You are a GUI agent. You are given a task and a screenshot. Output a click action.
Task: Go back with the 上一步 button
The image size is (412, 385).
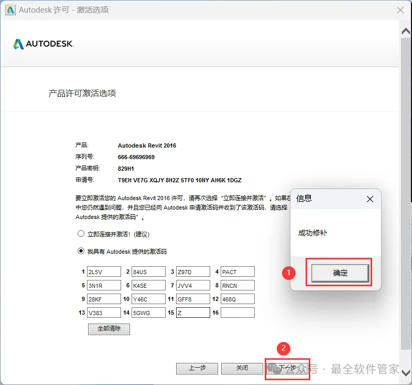point(197,368)
